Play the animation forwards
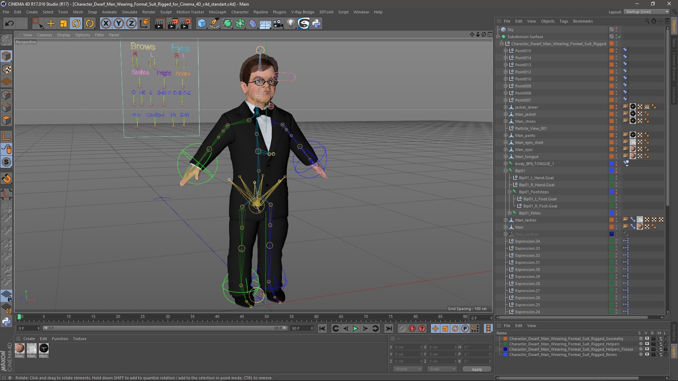 pyautogui.click(x=355, y=329)
